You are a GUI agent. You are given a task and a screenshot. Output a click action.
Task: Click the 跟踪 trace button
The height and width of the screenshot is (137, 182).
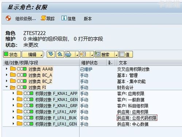tap(48, 18)
